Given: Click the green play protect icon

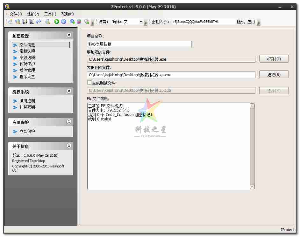Looking at the screenshot, I should coord(57,22).
